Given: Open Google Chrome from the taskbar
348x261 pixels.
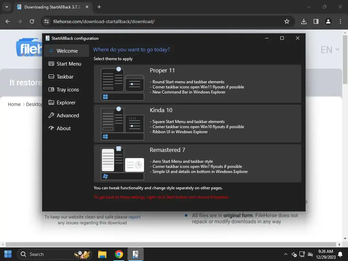Looking at the screenshot, I should click(119, 254).
